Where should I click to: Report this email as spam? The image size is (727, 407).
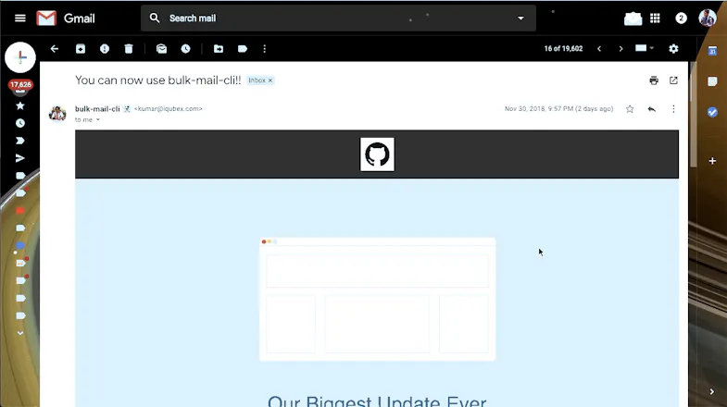(x=105, y=49)
